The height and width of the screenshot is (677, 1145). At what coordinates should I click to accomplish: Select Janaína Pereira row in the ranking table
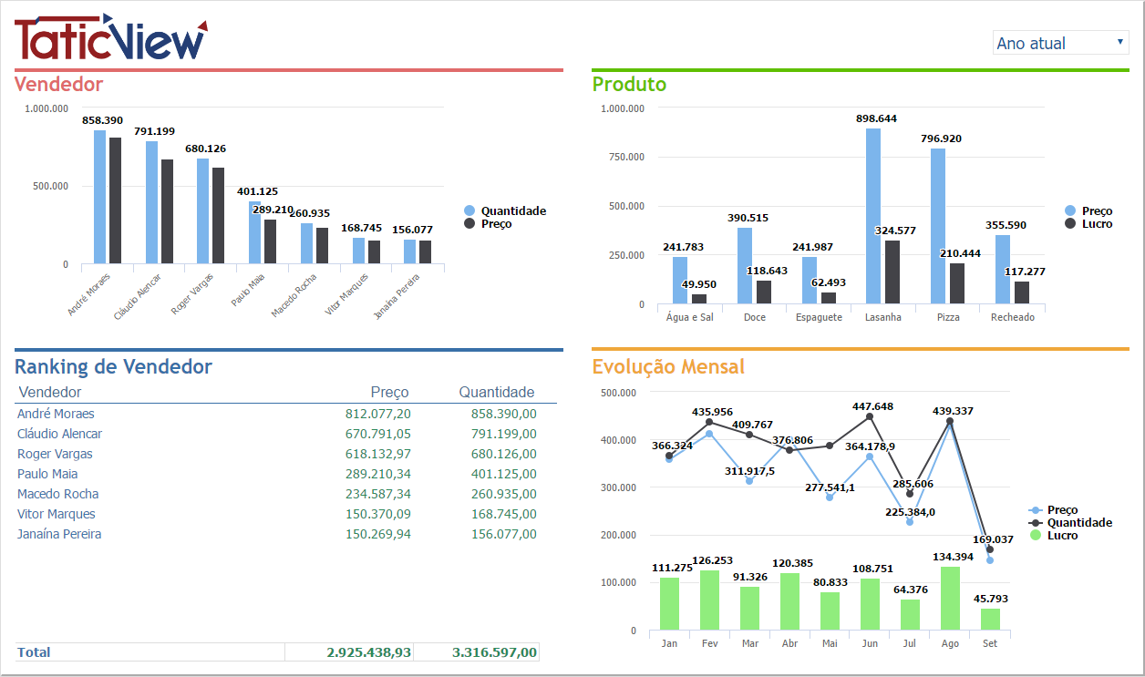[59, 534]
